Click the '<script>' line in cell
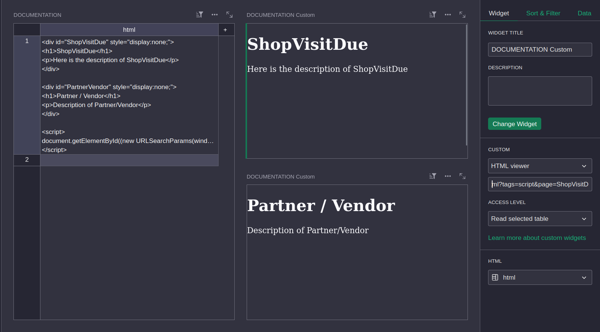 [x=54, y=132]
